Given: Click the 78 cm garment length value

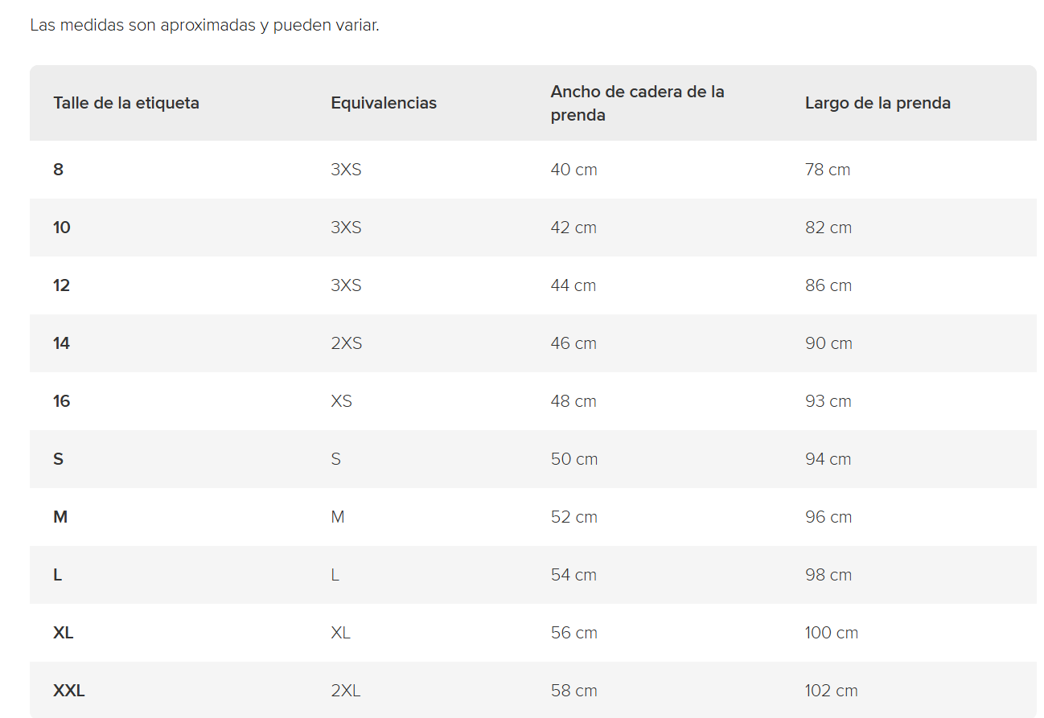Looking at the screenshot, I should click(828, 170).
